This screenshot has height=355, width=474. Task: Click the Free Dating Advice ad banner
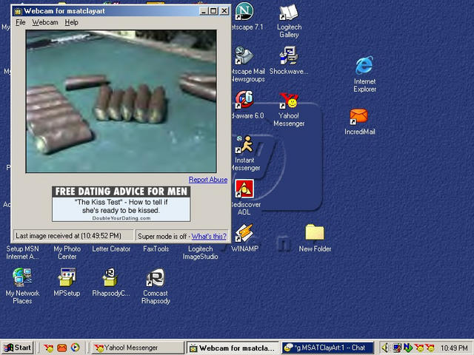[121, 204]
